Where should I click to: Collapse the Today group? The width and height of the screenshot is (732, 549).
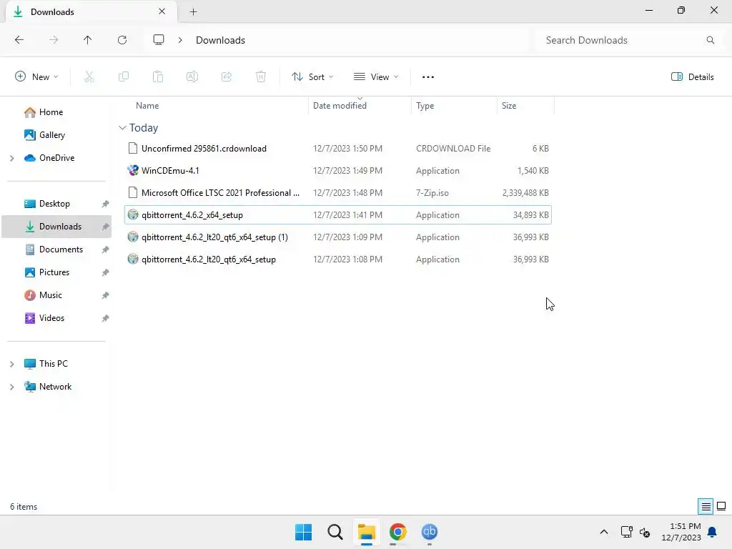click(x=122, y=127)
